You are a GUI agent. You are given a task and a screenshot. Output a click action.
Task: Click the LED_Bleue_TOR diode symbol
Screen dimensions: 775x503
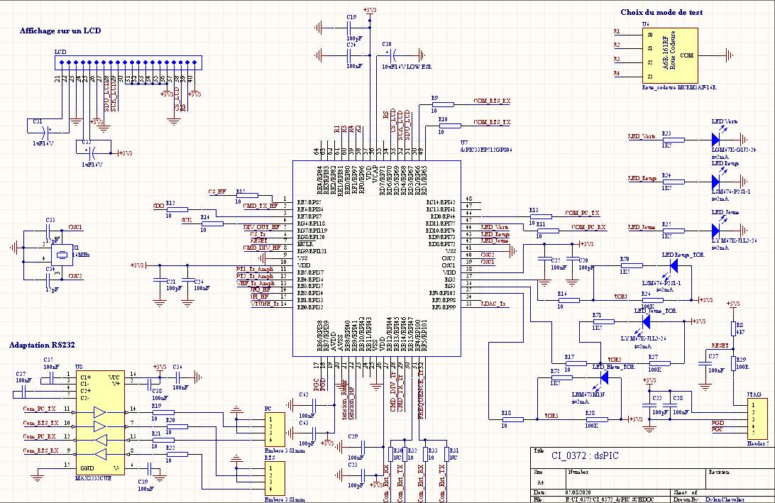pyautogui.click(x=604, y=377)
